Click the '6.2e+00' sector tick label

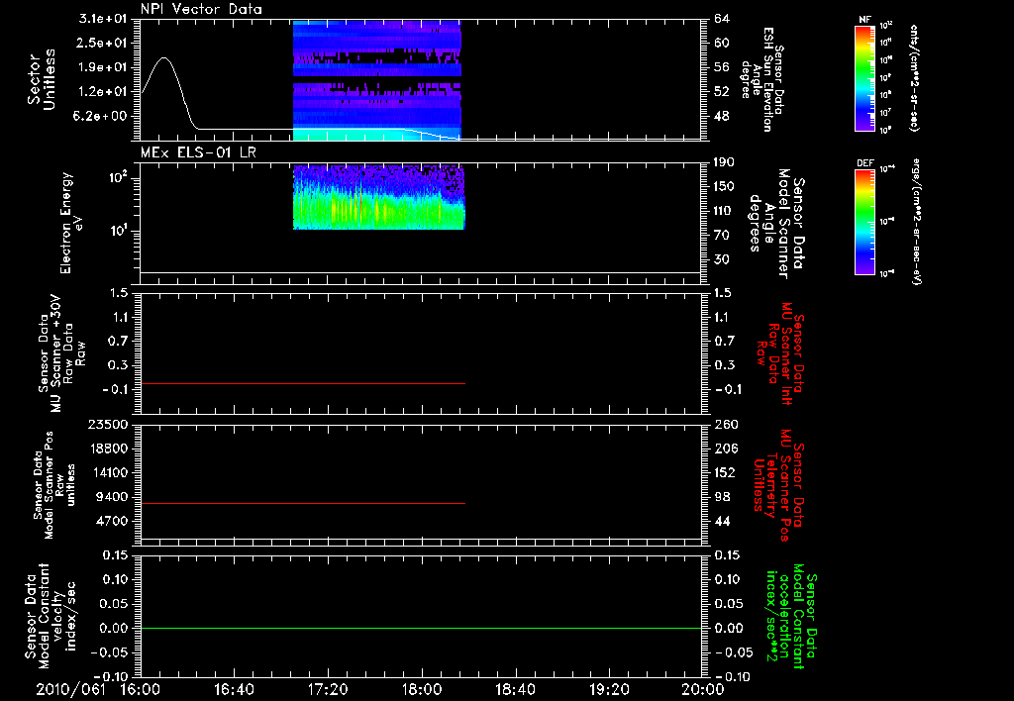pyautogui.click(x=102, y=116)
